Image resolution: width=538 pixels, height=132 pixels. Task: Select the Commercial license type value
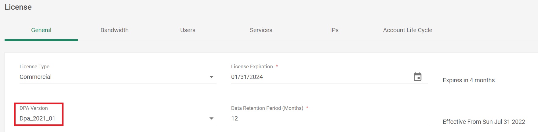pyautogui.click(x=36, y=77)
